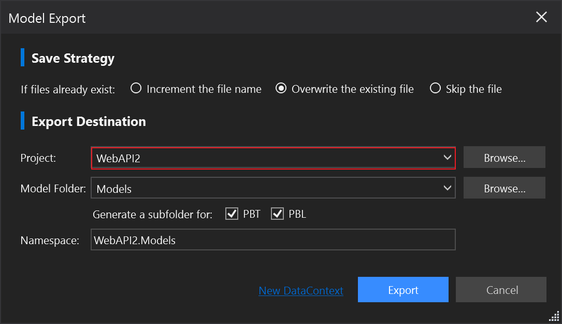The width and height of the screenshot is (562, 324).
Task: Click Browse button next to Project
Action: point(505,157)
